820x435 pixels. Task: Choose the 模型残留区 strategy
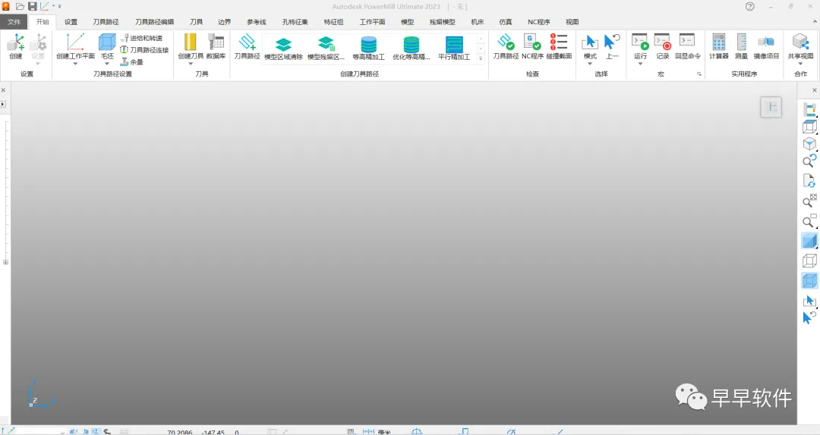coord(326,48)
